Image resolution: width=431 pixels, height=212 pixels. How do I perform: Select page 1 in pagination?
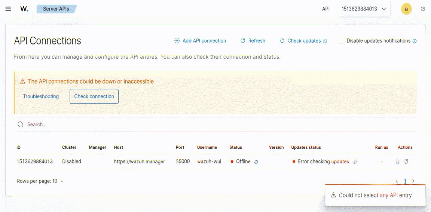(x=405, y=181)
